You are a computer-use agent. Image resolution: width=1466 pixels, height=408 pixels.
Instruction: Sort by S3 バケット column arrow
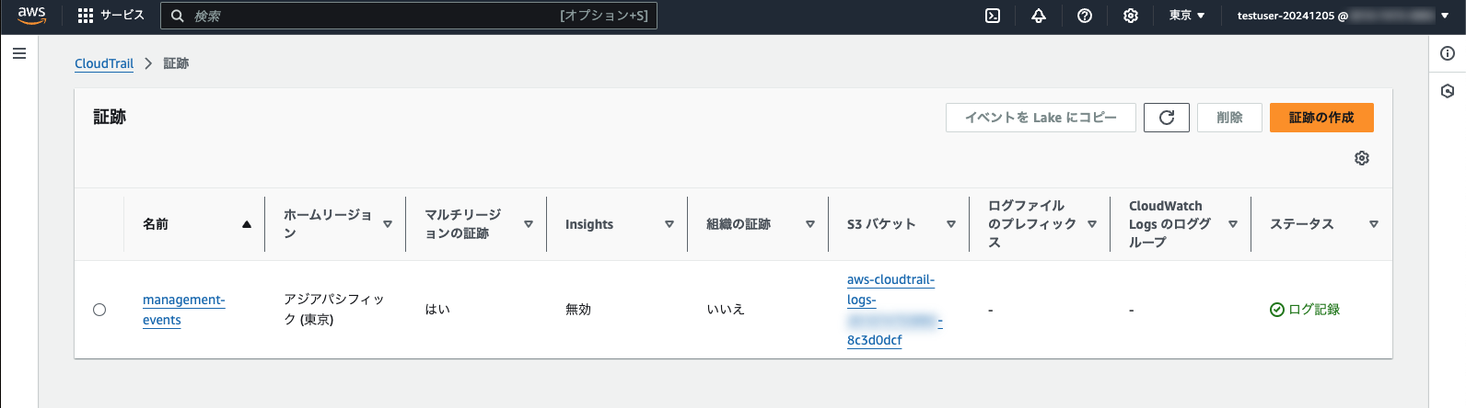[x=951, y=224]
